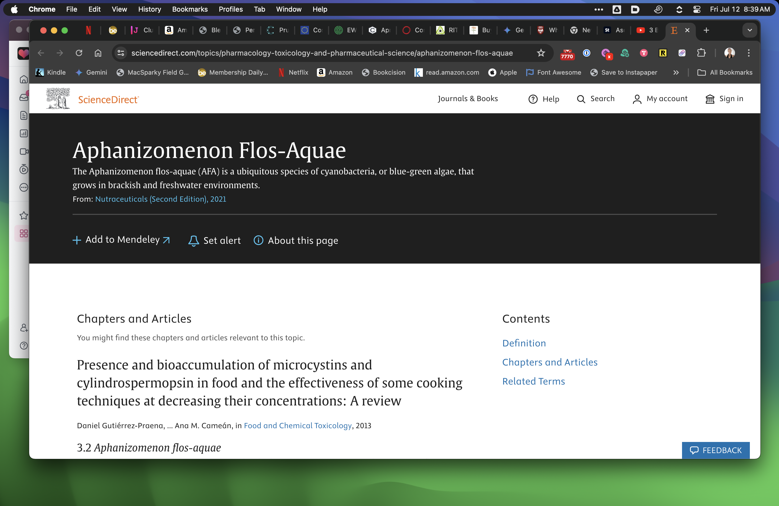Open the MacSparky Field G... bookmark
The width and height of the screenshot is (779, 506).
153,73
